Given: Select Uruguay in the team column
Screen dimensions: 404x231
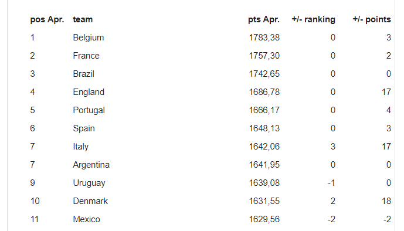Looking at the screenshot, I should point(89,183).
